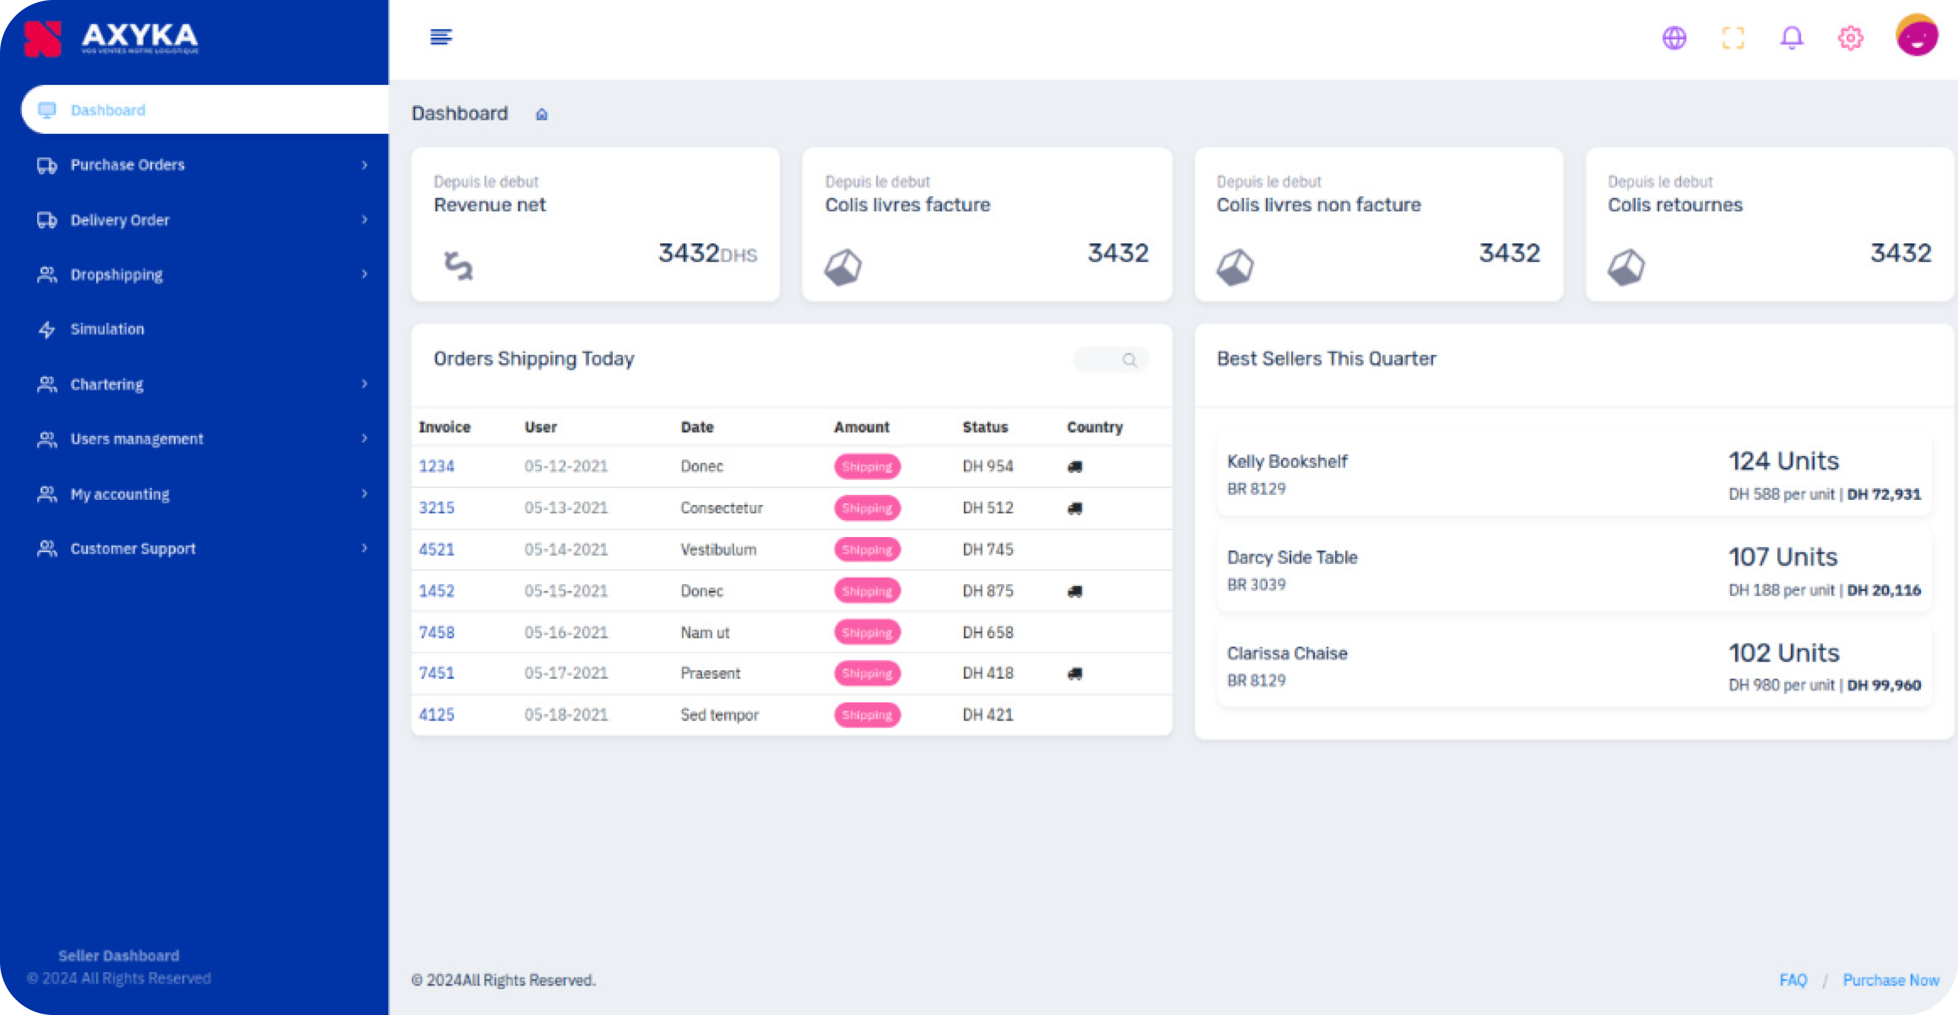Click search icon in Orders Shipping Today

click(x=1129, y=360)
